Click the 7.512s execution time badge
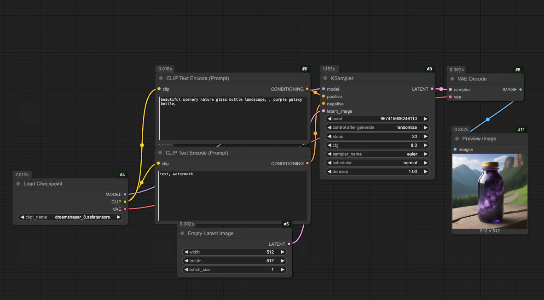 click(22, 175)
